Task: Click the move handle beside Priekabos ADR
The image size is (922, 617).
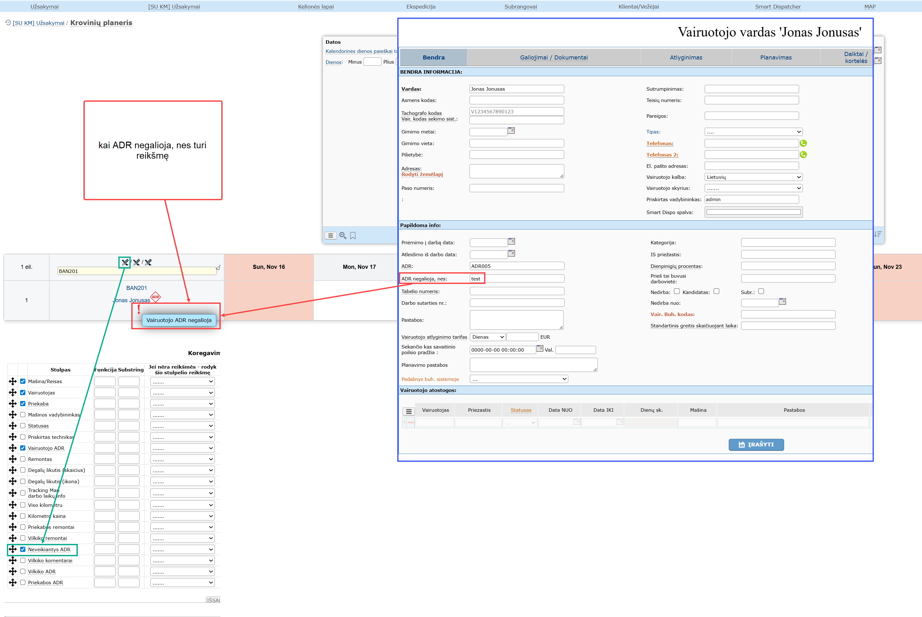Action: (x=13, y=582)
